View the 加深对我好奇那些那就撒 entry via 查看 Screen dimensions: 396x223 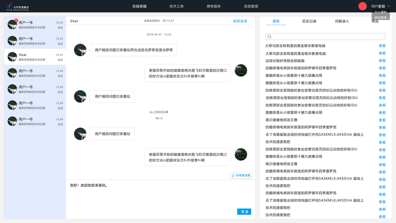click(382, 61)
